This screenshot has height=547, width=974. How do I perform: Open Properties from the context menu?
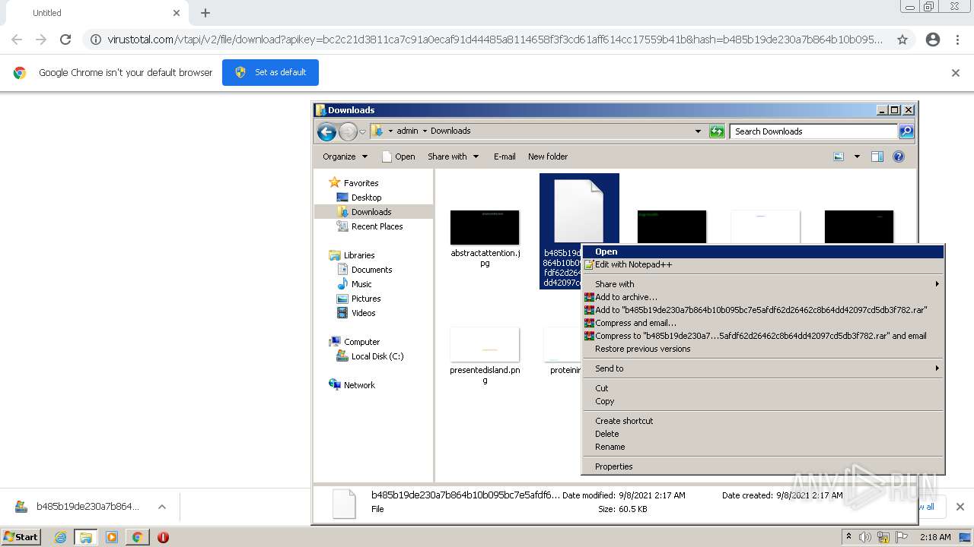point(762,466)
